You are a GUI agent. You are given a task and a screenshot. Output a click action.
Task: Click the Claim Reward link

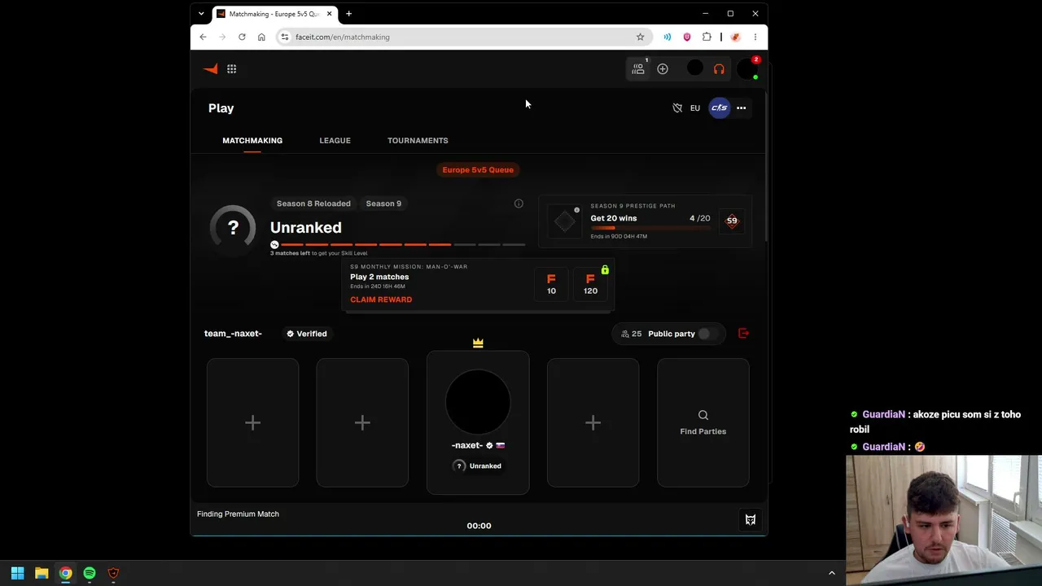[x=381, y=300]
